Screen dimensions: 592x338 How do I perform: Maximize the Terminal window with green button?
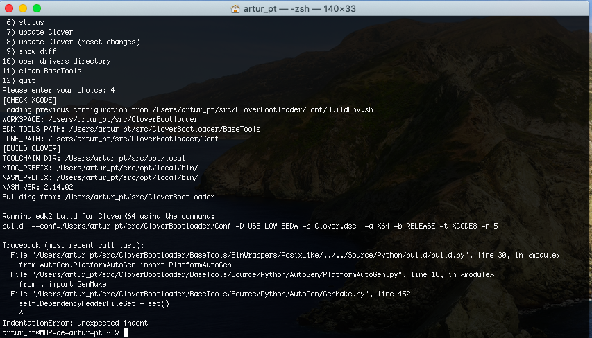tap(37, 8)
